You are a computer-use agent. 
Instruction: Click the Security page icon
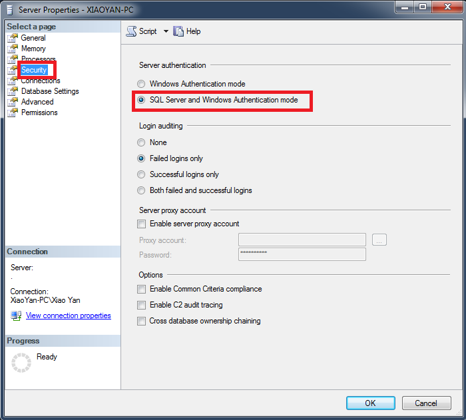coord(13,70)
